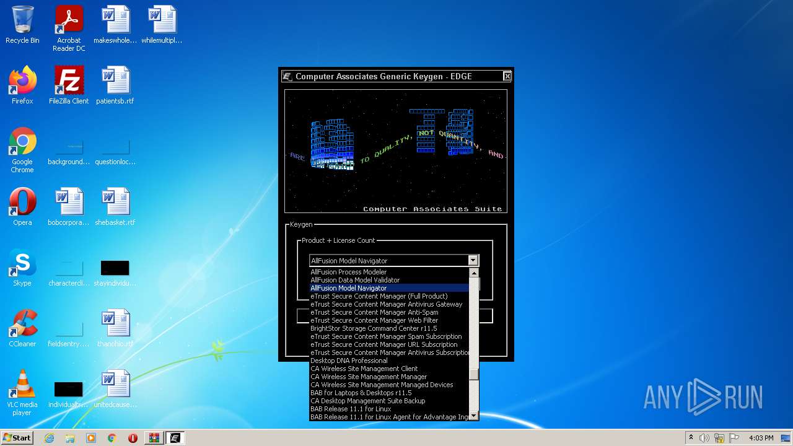793x446 pixels.
Task: Open the volume control in the system tray
Action: [704, 438]
